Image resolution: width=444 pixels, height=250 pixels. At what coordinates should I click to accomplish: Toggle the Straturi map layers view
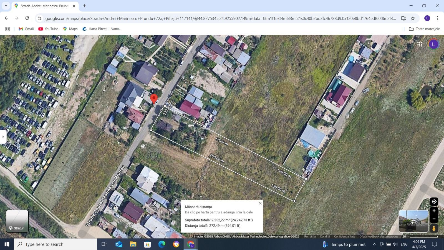(17, 221)
